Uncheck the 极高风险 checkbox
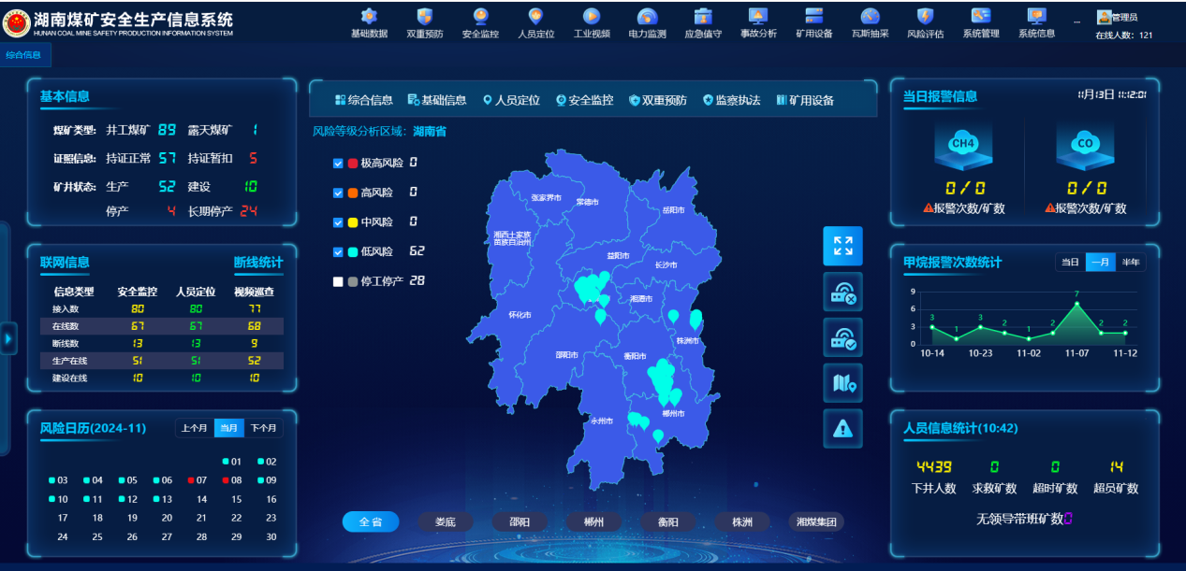This screenshot has width=1186, height=571. click(339, 164)
